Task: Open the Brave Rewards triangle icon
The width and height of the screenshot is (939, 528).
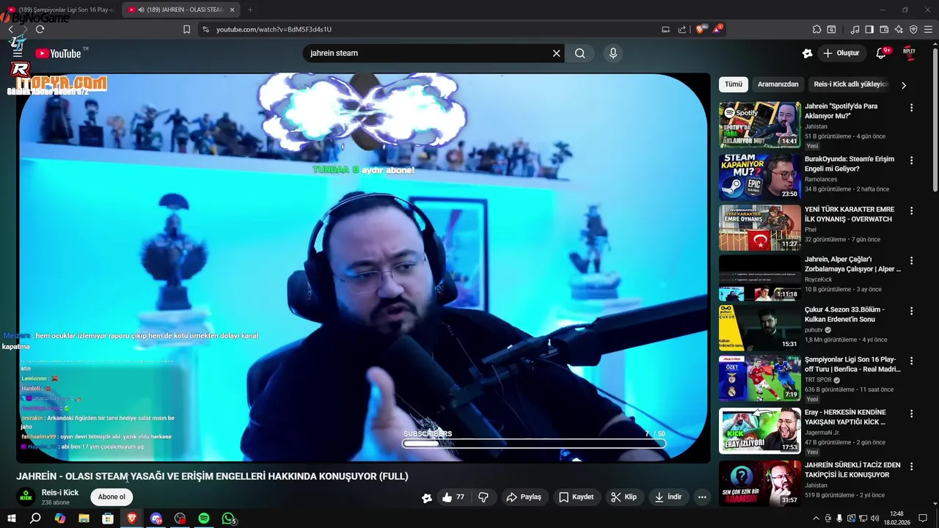Action: 717,29
